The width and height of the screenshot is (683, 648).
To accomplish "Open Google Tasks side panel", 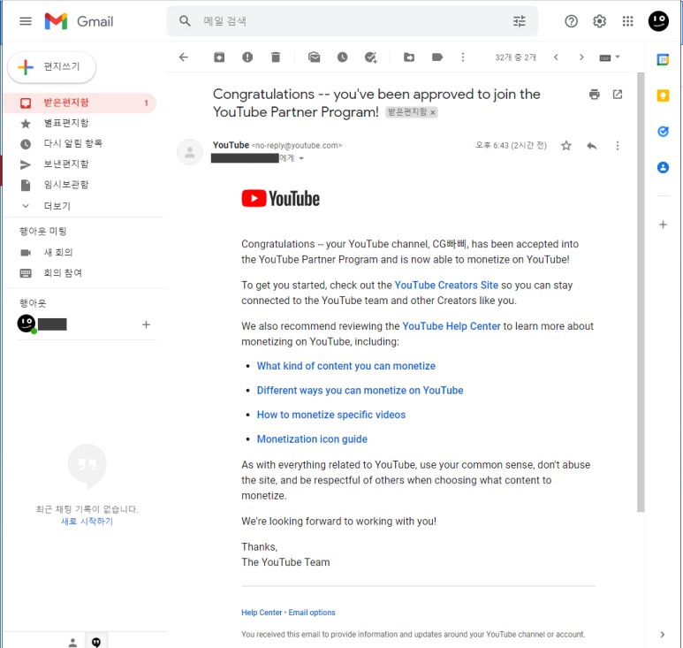I will click(x=663, y=131).
